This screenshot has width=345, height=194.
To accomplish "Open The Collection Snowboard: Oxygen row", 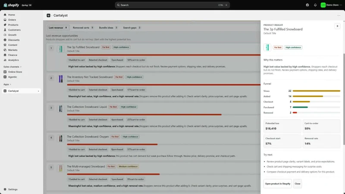I will [x=154, y=147].
